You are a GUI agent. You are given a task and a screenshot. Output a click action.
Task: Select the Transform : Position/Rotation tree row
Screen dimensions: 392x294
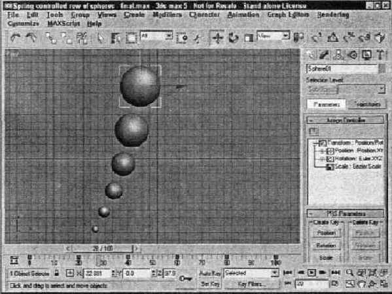[x=351, y=143]
